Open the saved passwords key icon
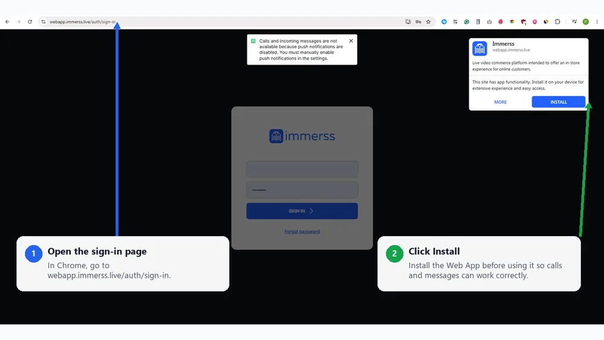Viewport: 604px width, 340px height. (419, 22)
